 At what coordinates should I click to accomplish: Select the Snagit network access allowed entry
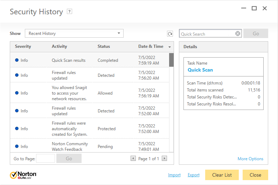tap(69, 93)
